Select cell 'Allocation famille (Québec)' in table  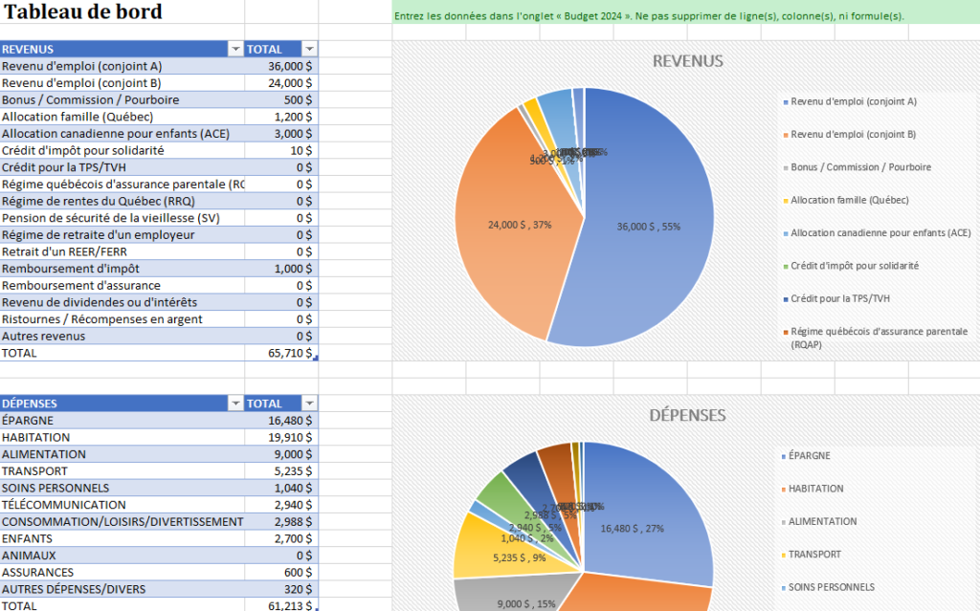[122, 117]
